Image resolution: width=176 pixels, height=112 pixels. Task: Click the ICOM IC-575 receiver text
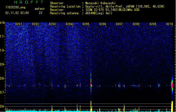click(x=112, y=10)
